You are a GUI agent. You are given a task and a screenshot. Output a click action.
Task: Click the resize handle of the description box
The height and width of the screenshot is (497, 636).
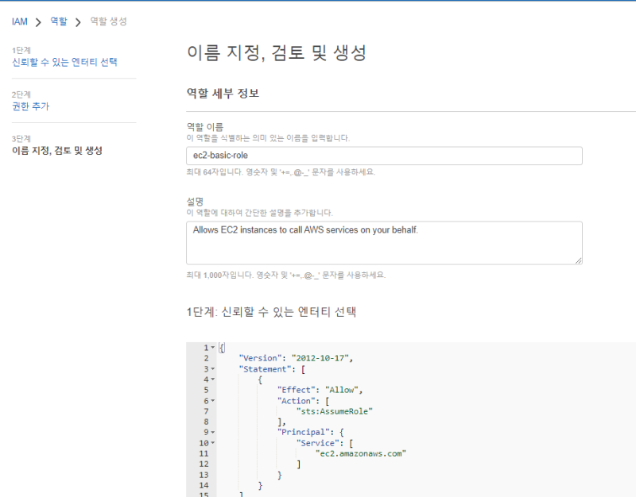[578, 260]
